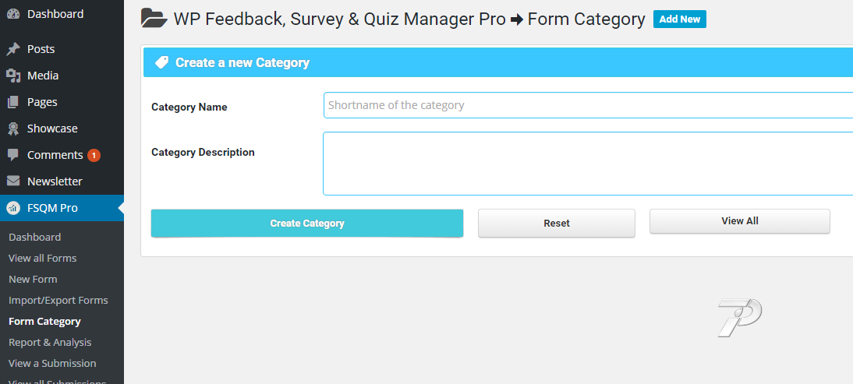
Task: Click the FSQM Pro chart icon
Action: [x=13, y=208]
